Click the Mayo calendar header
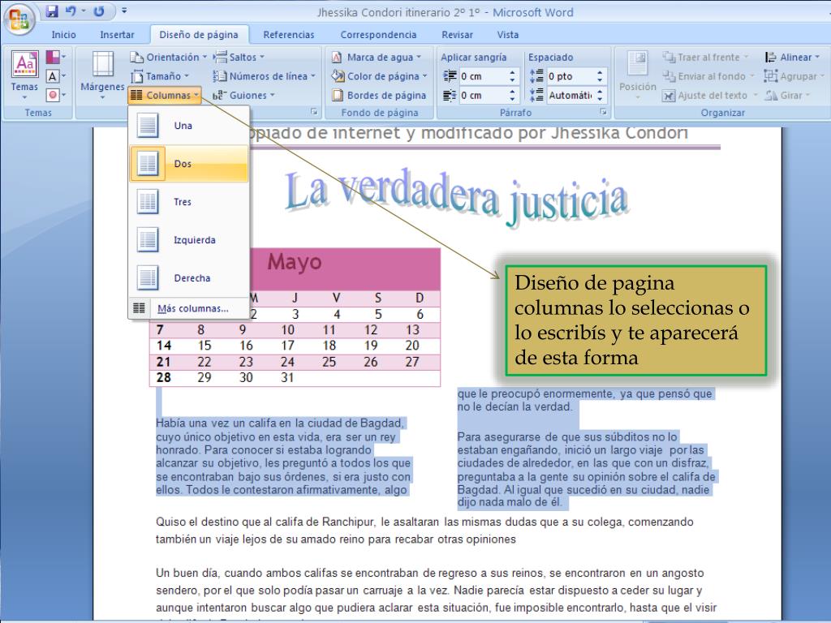831x623 pixels. (x=295, y=262)
